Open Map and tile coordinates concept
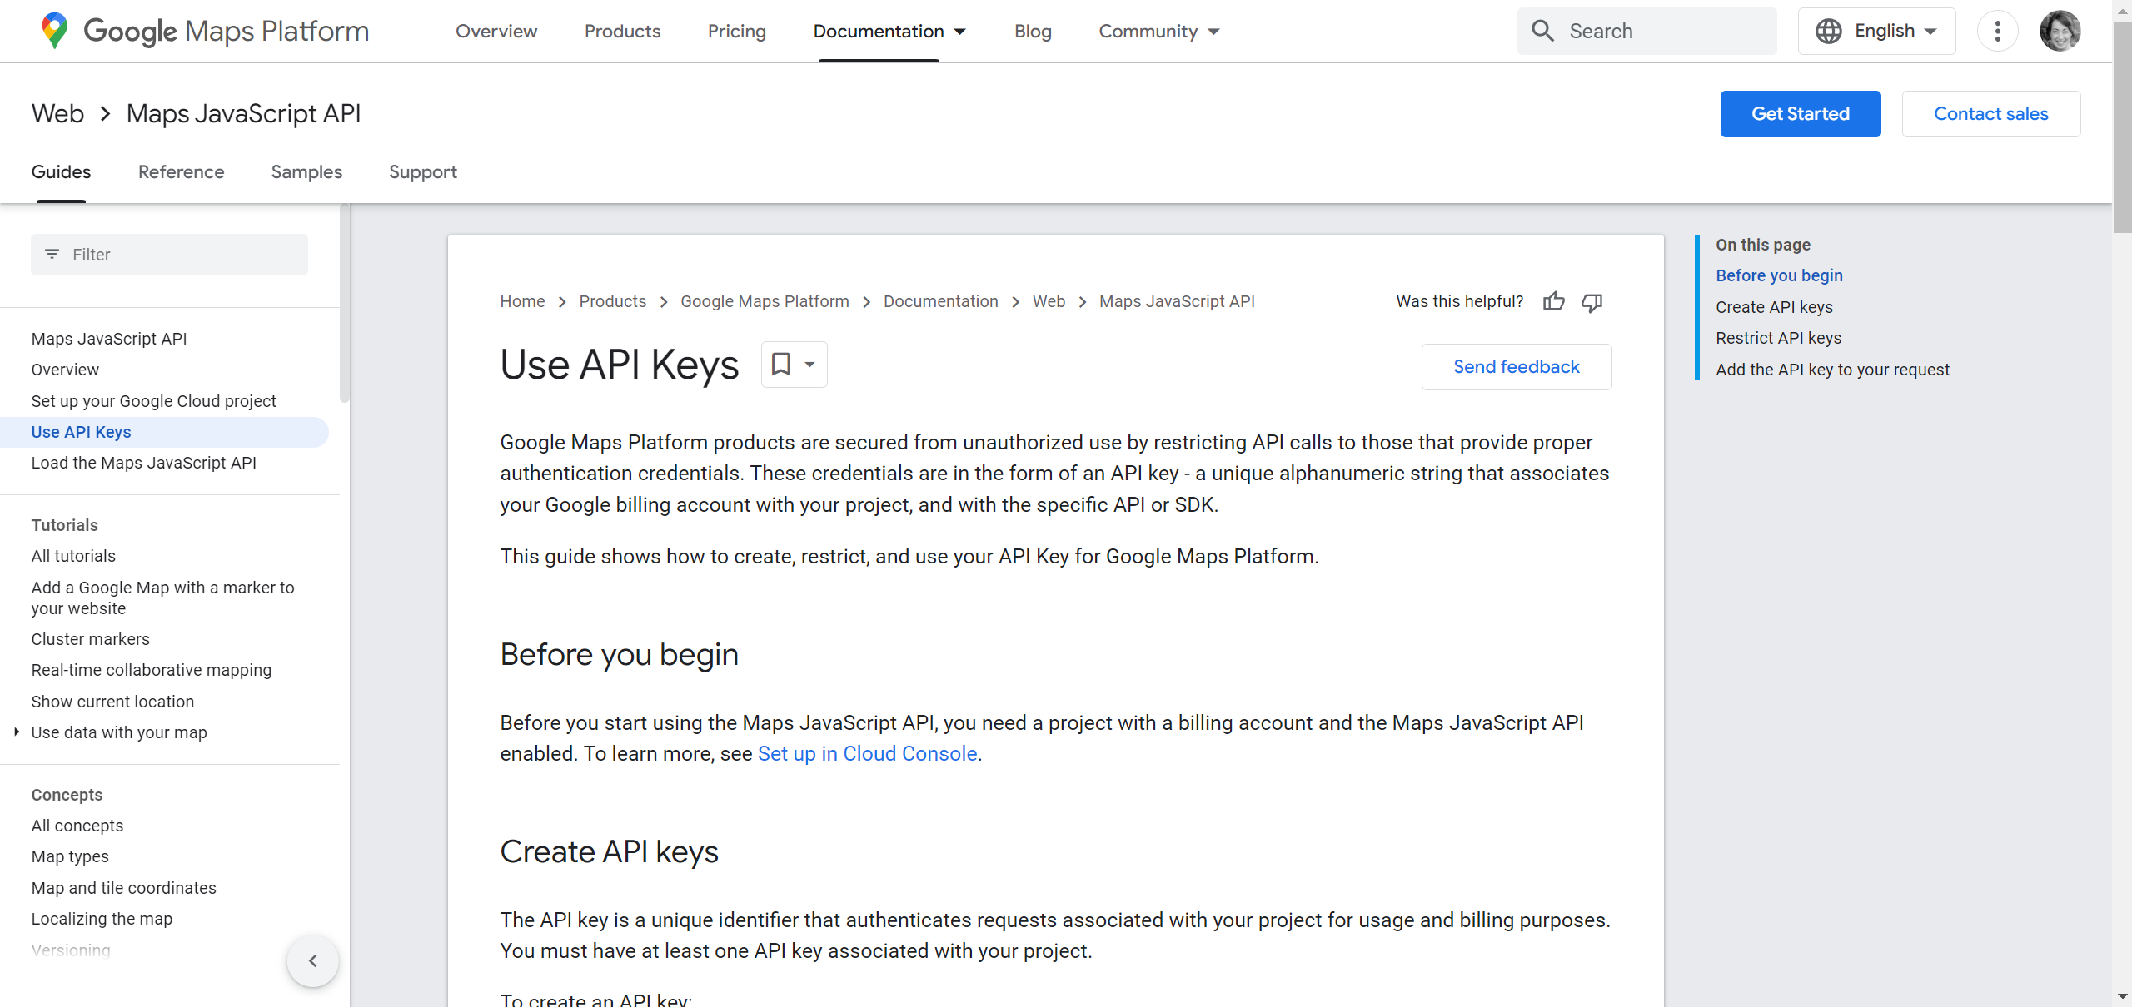Viewport: 2132px width, 1007px height. 123,888
